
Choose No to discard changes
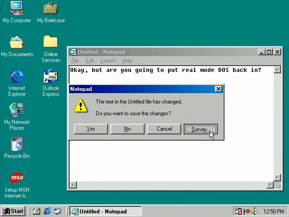127,129
